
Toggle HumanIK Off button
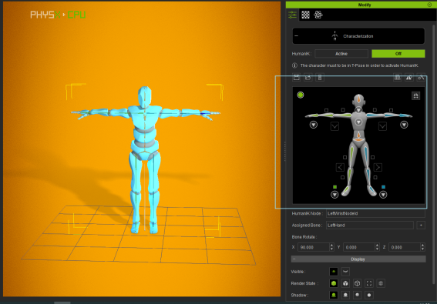398,54
